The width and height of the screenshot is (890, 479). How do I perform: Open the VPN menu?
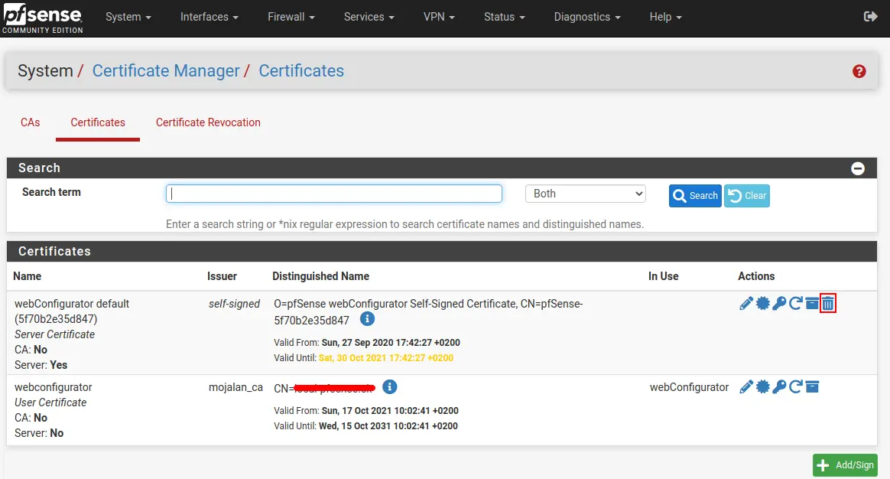tap(439, 17)
